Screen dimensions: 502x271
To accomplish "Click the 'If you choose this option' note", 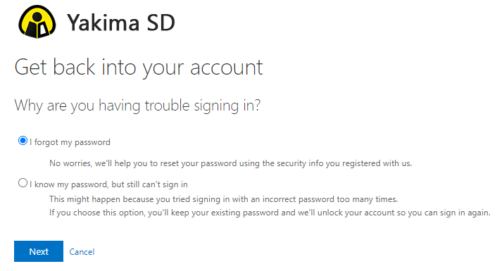I will point(270,213).
